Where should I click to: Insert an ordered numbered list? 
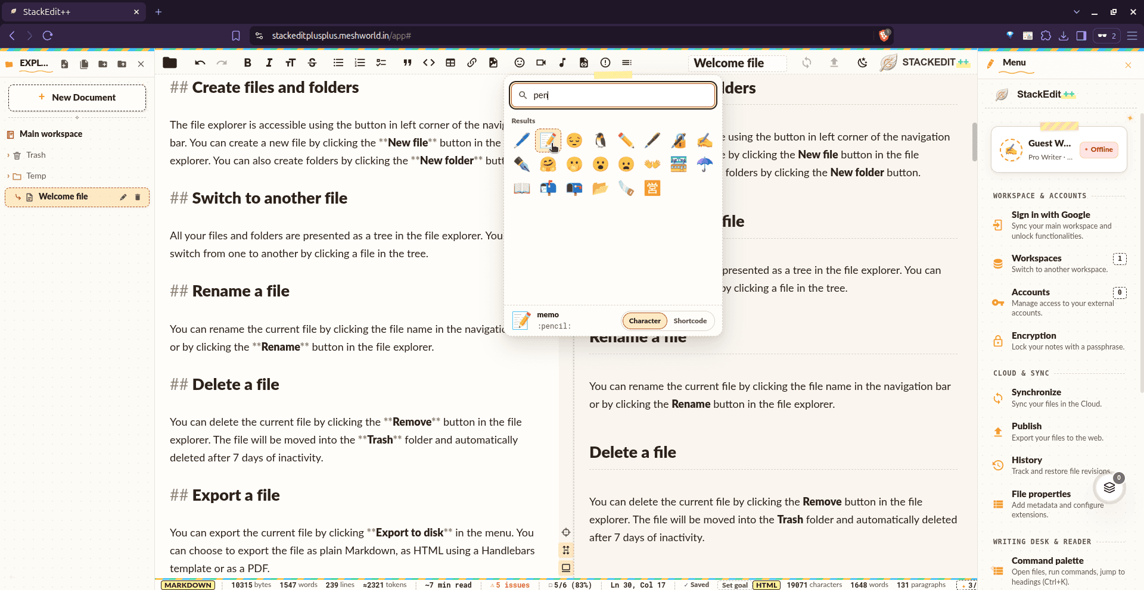point(360,63)
